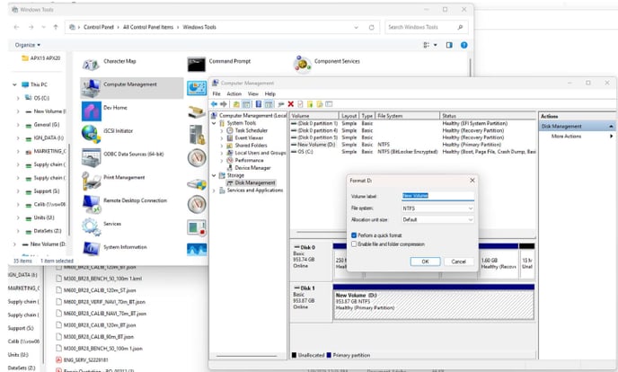This screenshot has width=618, height=372.
Task: Enable file and folder compression checkbox
Action: pyautogui.click(x=354, y=244)
